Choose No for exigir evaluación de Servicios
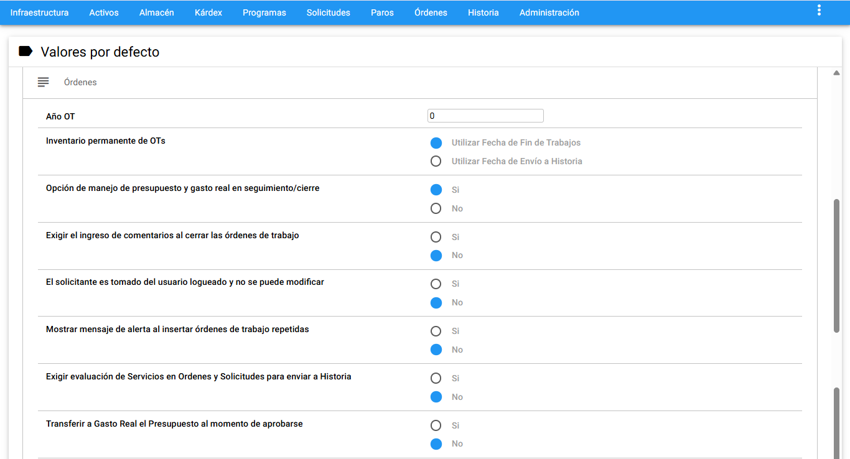 click(x=436, y=397)
